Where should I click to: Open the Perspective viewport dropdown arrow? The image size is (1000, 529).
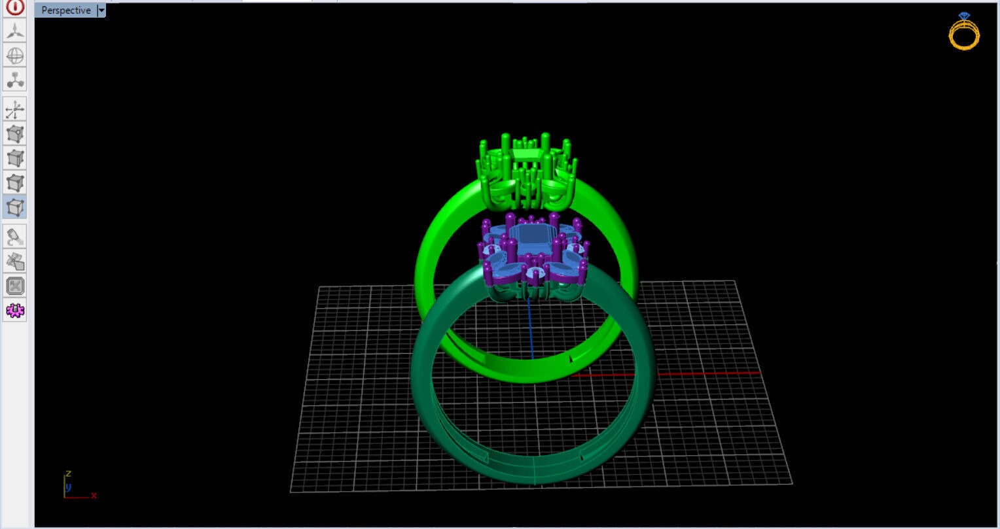tap(101, 10)
